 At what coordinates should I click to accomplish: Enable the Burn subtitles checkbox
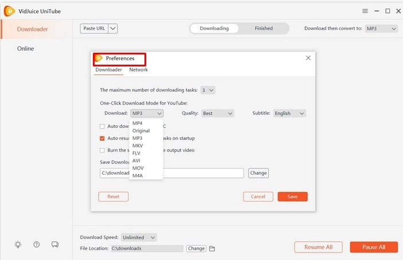click(x=102, y=151)
